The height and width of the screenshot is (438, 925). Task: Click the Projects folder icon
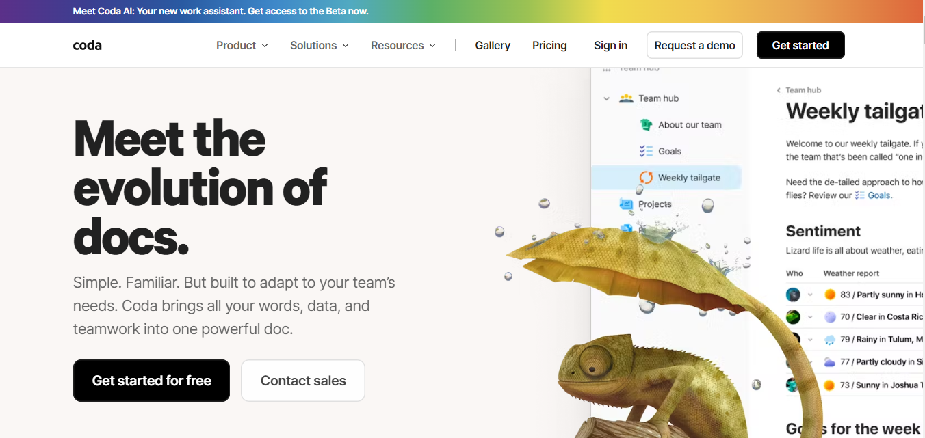tap(626, 204)
